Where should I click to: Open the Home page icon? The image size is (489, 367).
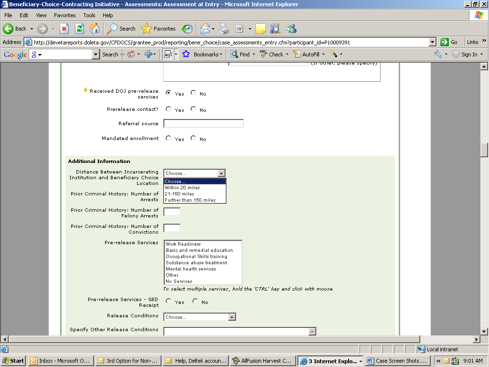click(x=95, y=29)
